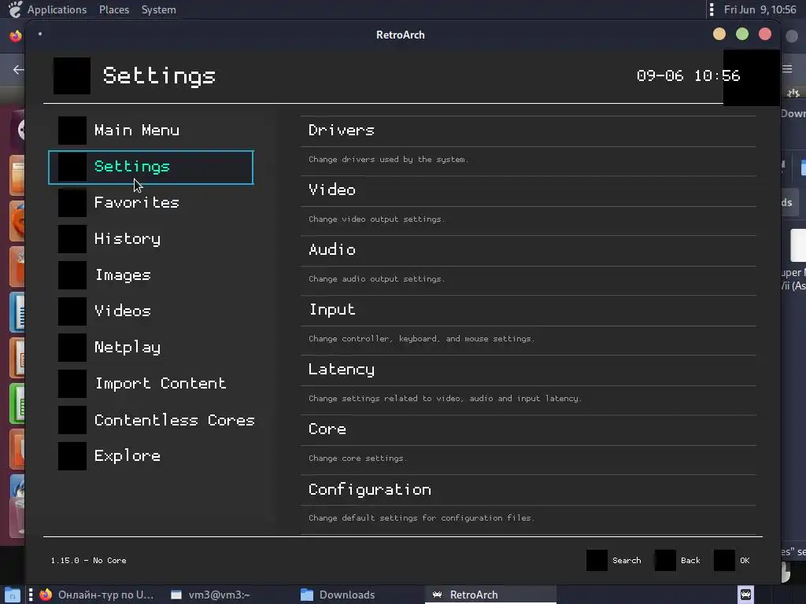
Task: Click the OK icon in footer
Action: coord(724,560)
